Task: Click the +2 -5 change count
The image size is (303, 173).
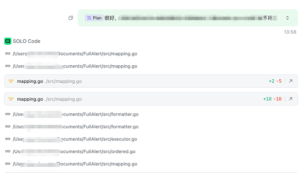Action: click(275, 81)
